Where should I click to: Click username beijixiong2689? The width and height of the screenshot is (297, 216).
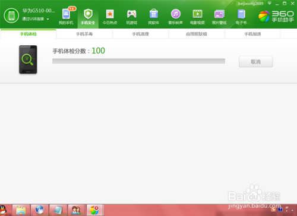[x=251, y=4]
